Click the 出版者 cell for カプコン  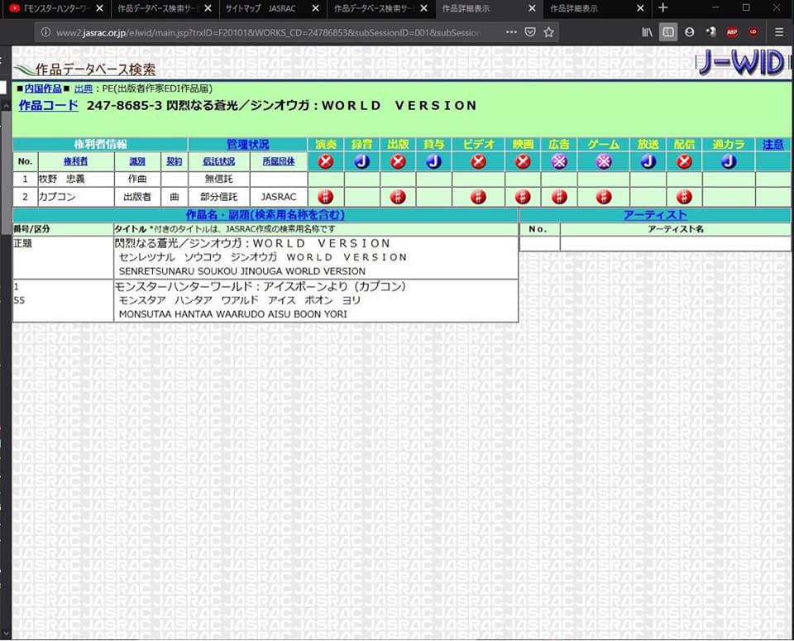click(x=137, y=197)
